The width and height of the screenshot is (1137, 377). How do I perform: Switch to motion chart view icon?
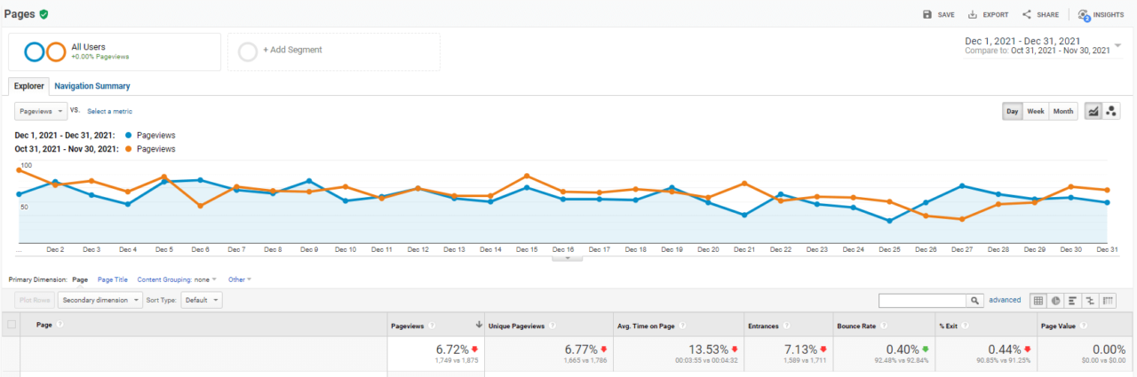pyautogui.click(x=1111, y=111)
